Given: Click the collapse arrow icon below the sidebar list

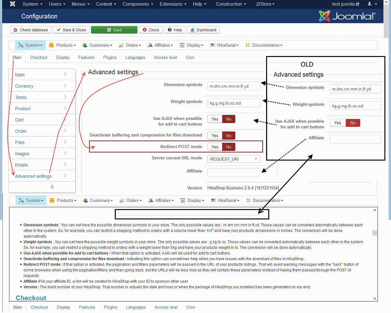Looking at the screenshot, I should pos(52,187).
